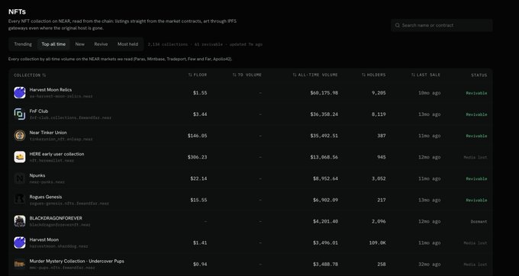Image resolution: width=519 pixels, height=276 pixels.
Task: Open Harvest Moon shard icon
Action: click(20, 242)
